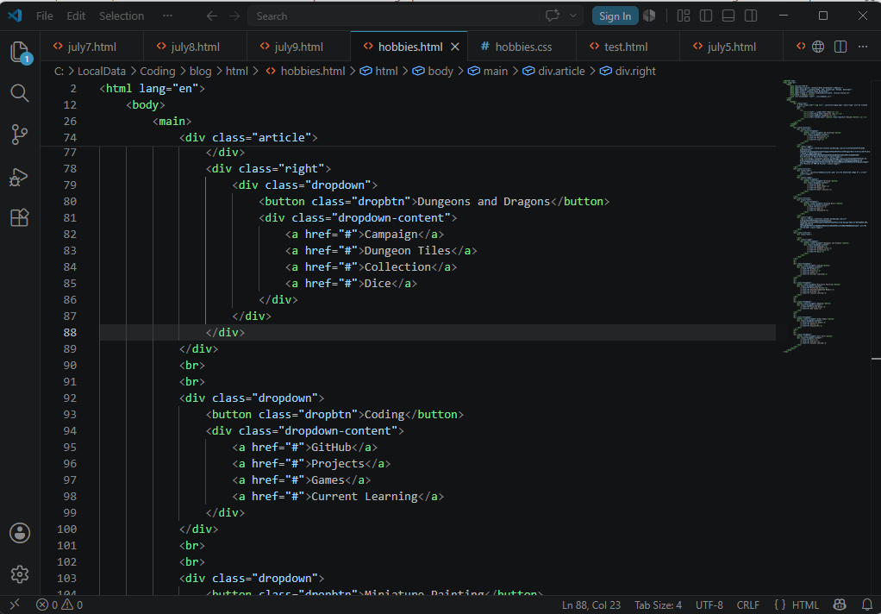Switch to the test.html tab
881x614 pixels.
point(626,47)
